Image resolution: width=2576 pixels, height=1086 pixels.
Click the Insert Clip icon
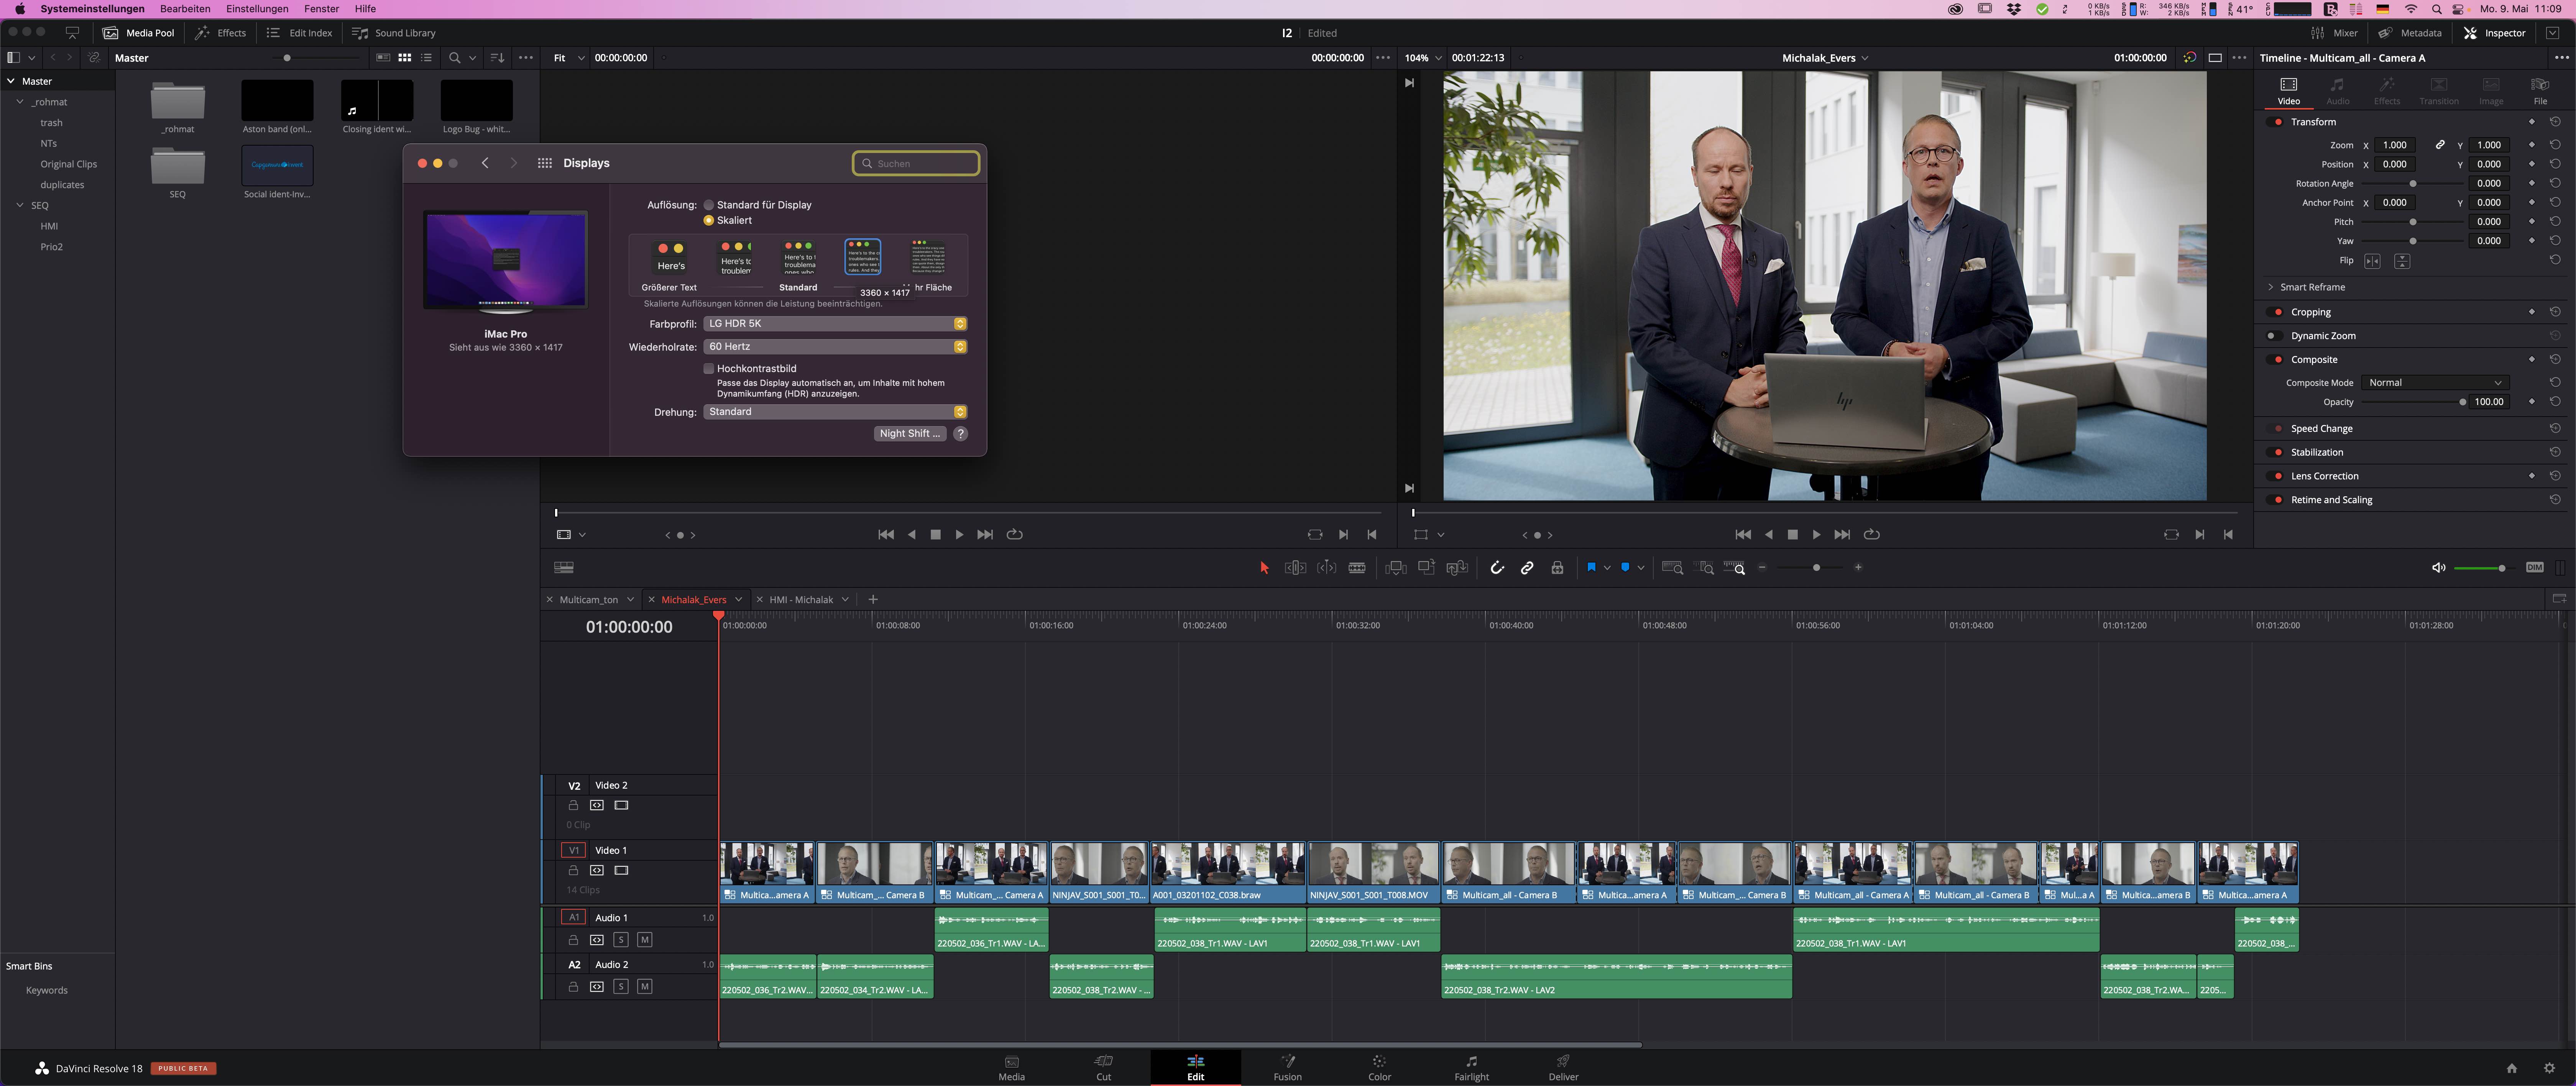point(1396,568)
